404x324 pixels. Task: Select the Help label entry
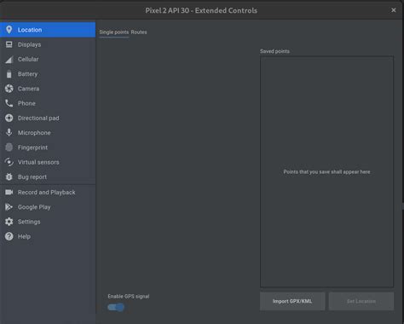tap(24, 236)
